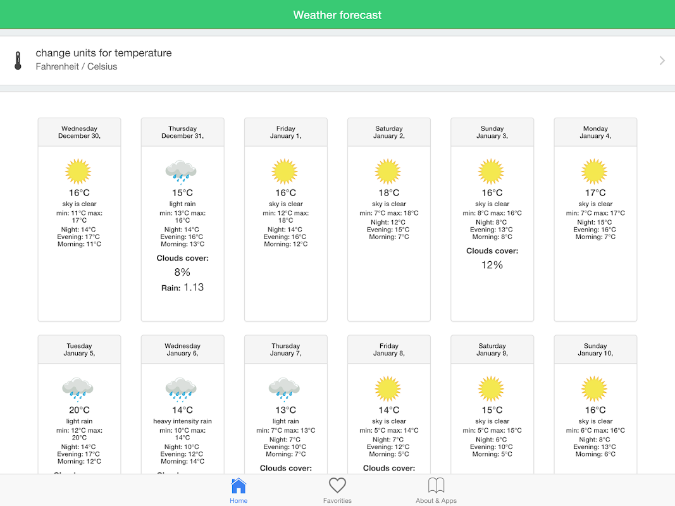This screenshot has width=675, height=506.
Task: Select the Tuesday January 5 header
Action: click(x=79, y=349)
